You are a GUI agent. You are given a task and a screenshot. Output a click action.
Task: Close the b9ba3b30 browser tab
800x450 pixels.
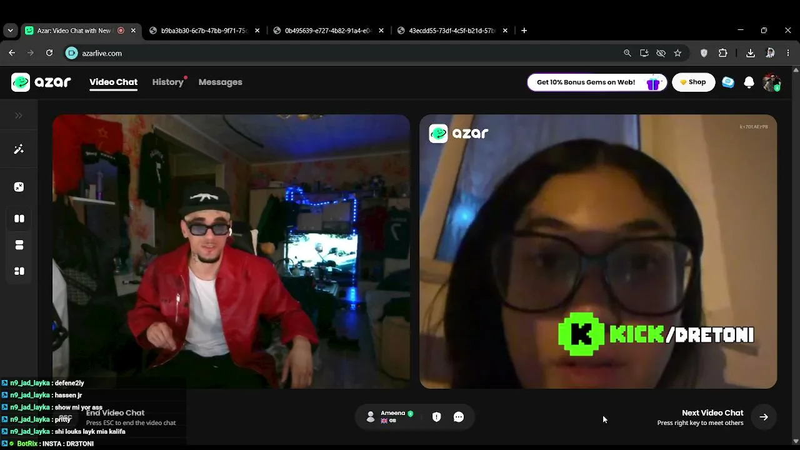(x=257, y=31)
